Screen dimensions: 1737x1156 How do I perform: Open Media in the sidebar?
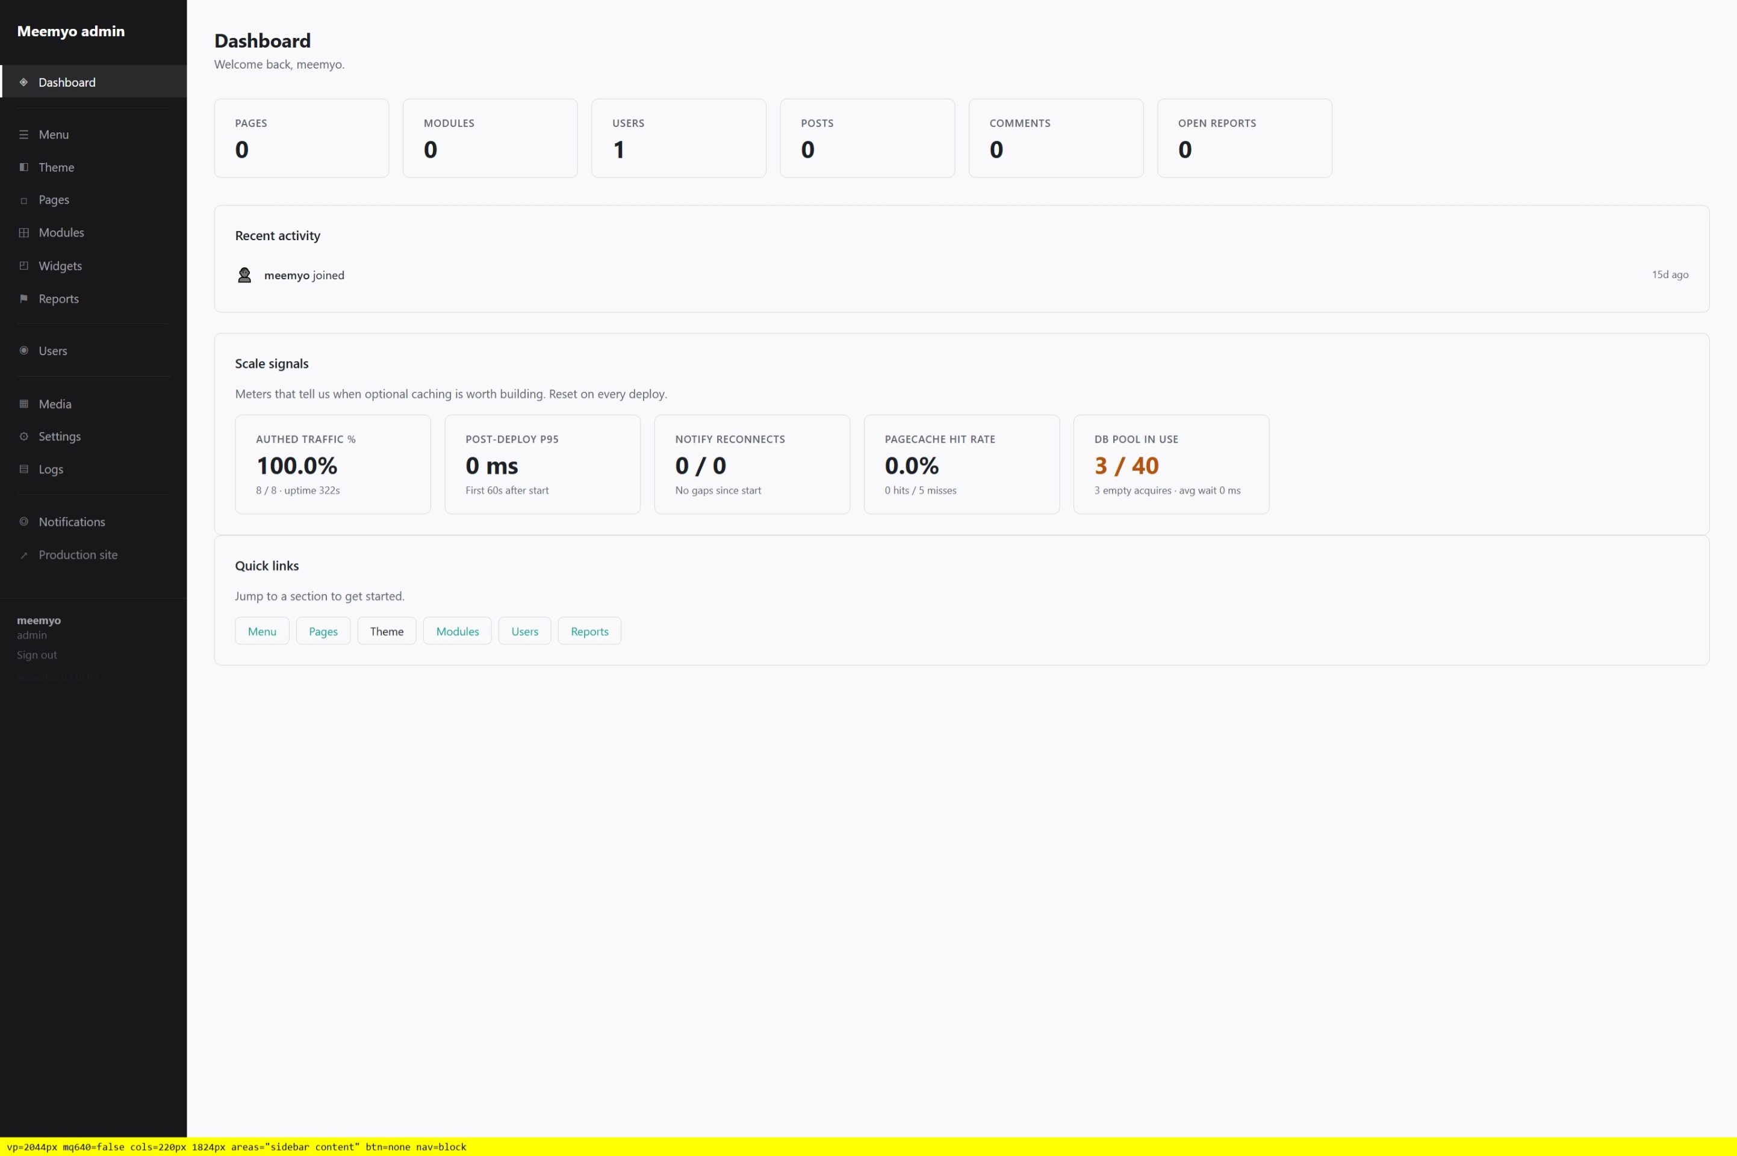pos(94,404)
